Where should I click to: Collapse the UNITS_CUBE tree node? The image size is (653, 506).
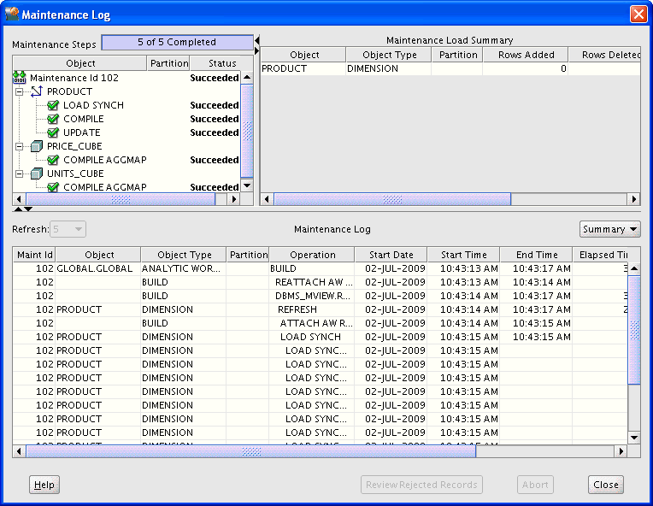coord(19,174)
